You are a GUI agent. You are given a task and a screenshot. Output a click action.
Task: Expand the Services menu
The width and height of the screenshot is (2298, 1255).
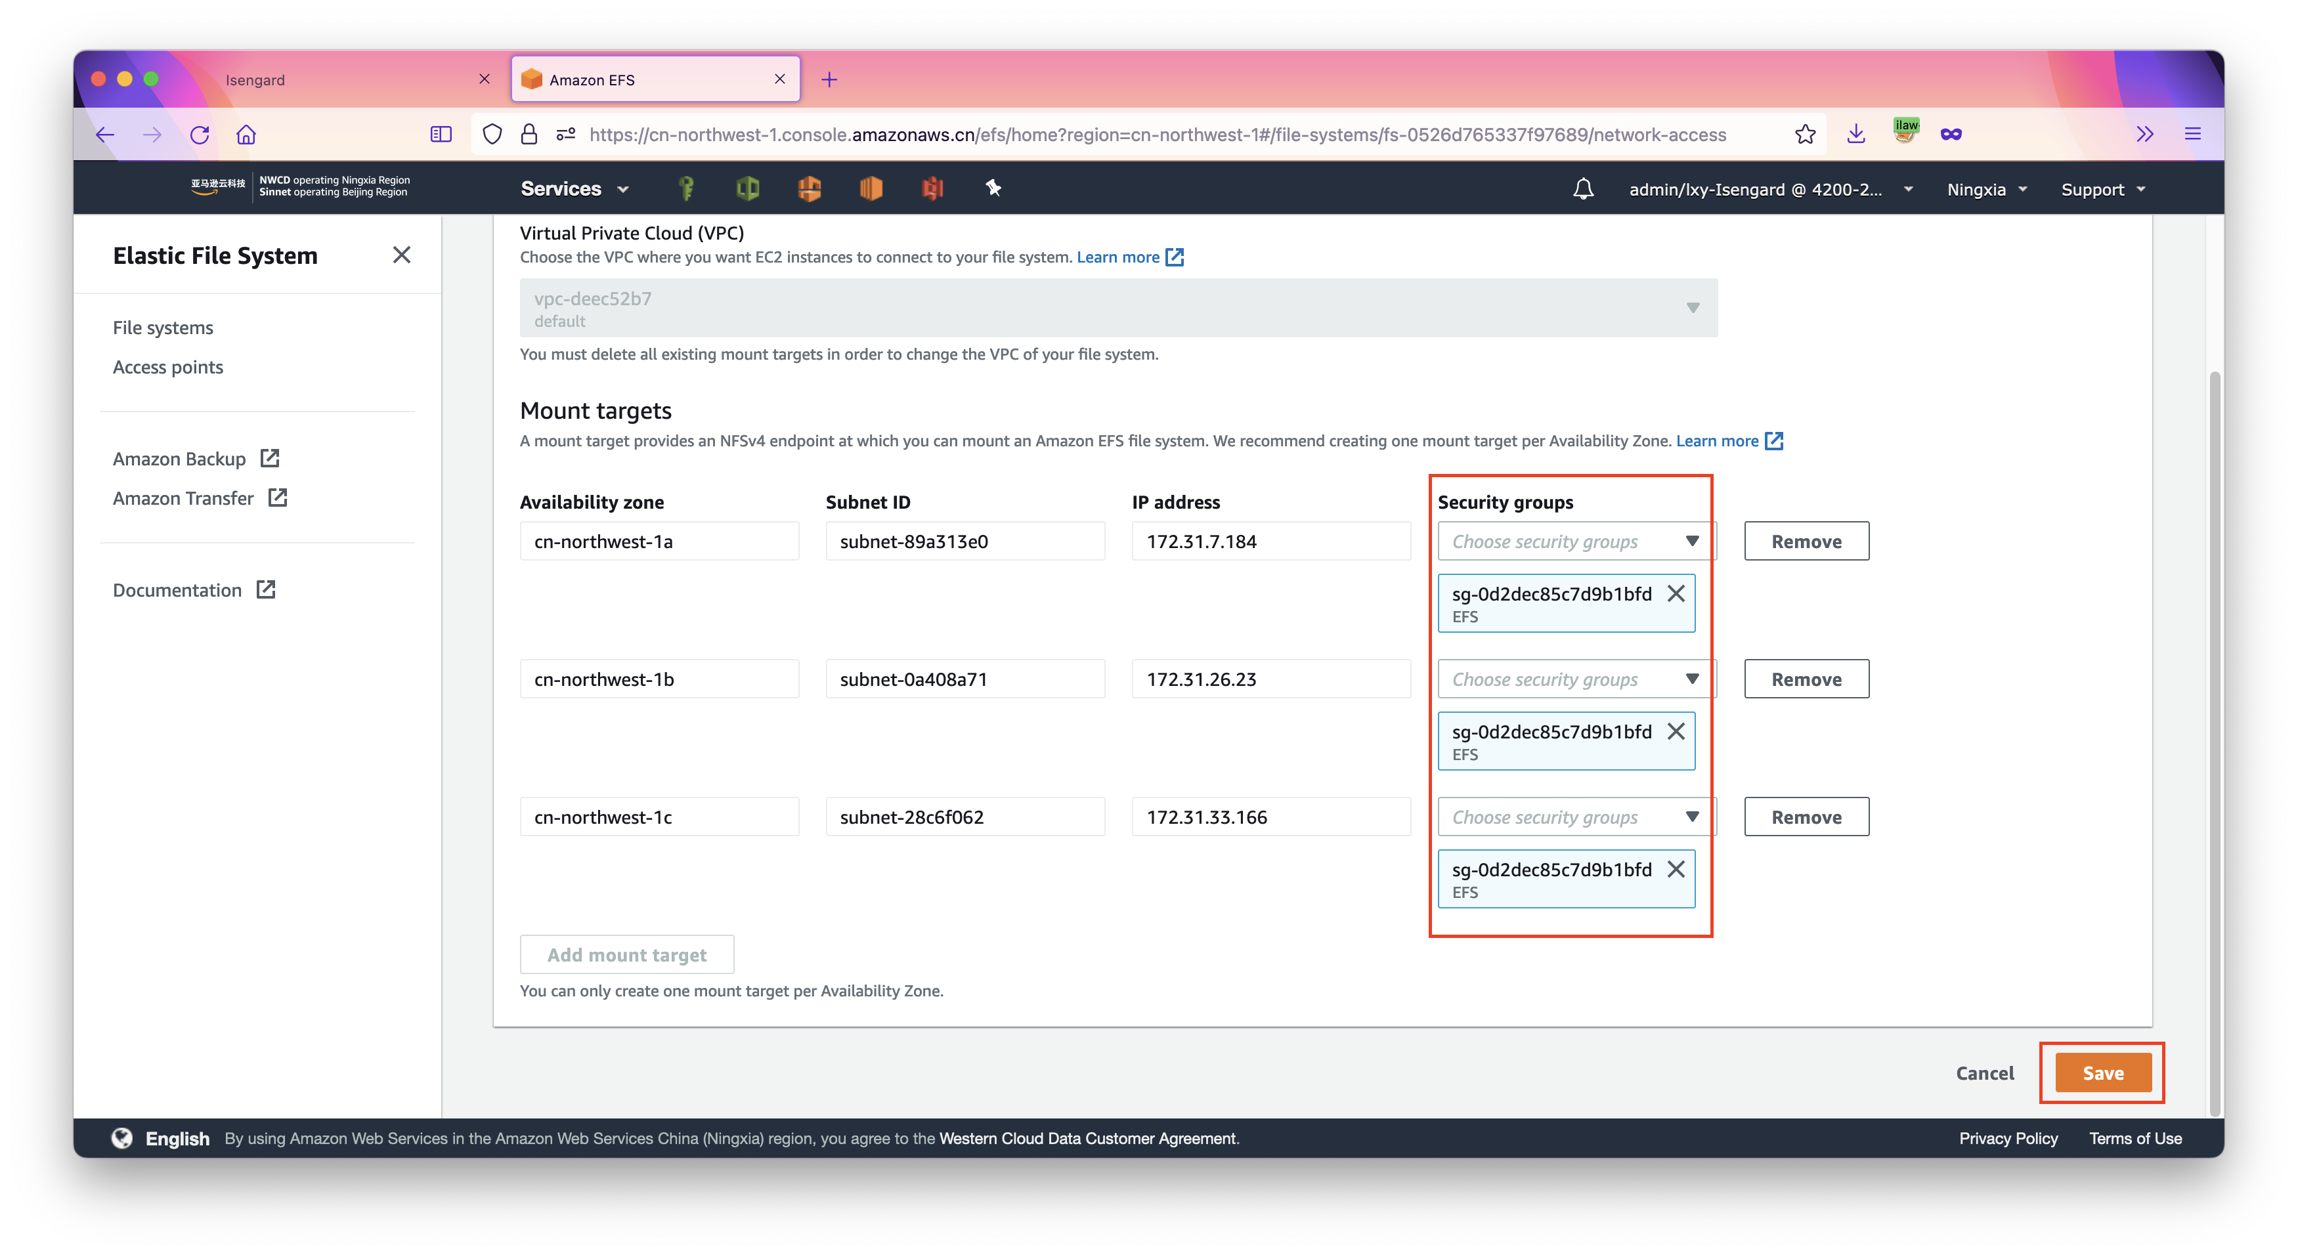click(574, 189)
